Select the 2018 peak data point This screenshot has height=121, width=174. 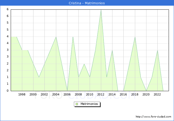tap(135, 37)
